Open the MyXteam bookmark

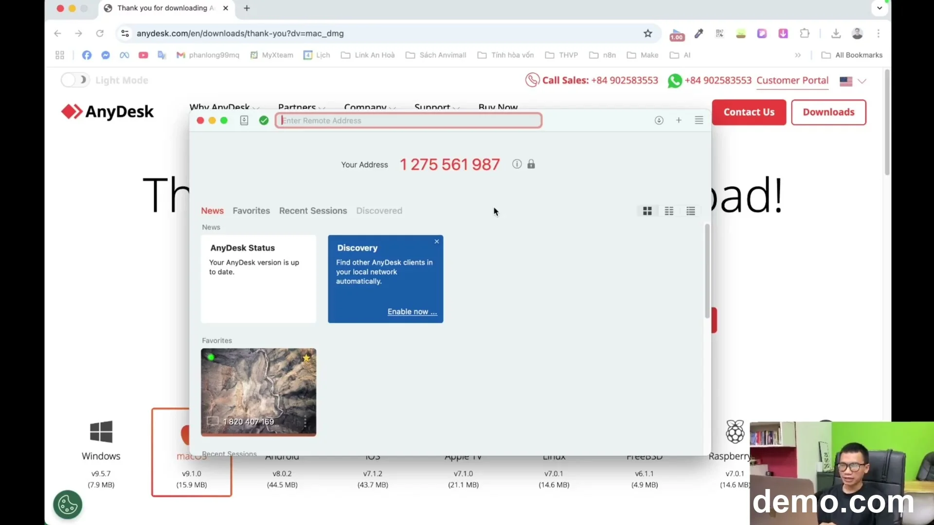271,55
